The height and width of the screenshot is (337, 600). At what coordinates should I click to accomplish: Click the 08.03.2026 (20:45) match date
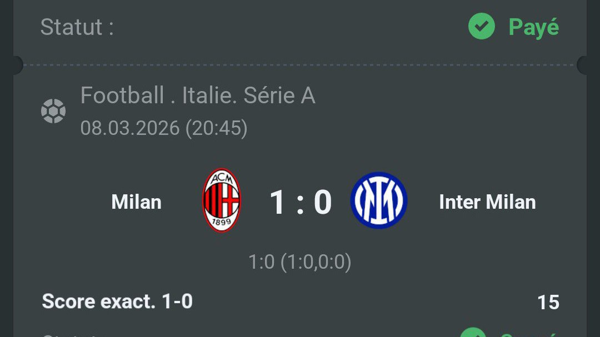tap(164, 128)
